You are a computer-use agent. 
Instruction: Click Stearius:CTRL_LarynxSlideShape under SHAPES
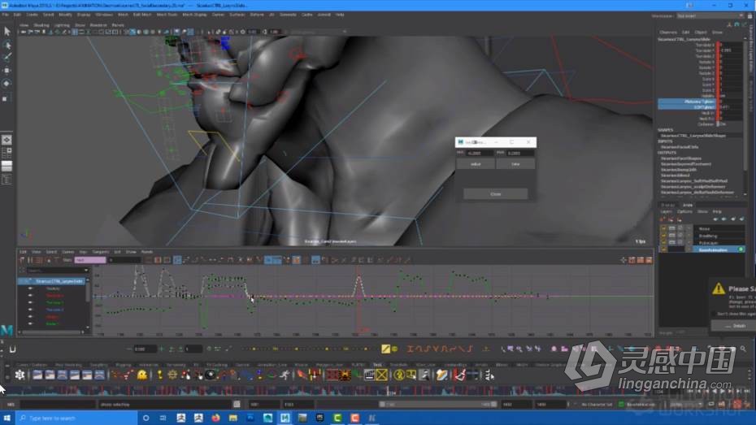[693, 136]
